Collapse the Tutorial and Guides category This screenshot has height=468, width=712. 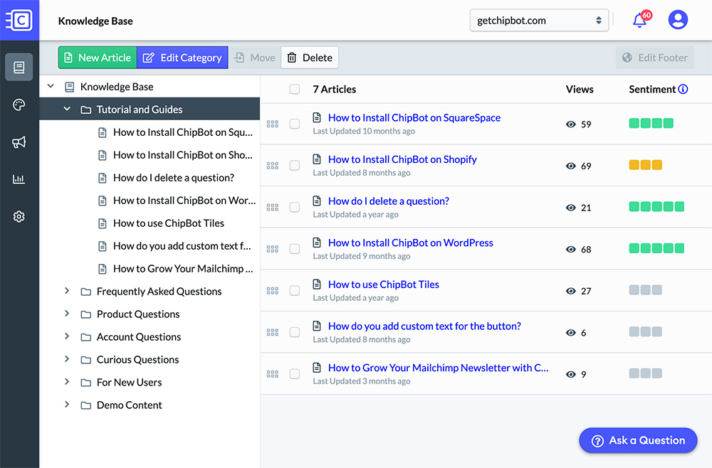pos(67,110)
